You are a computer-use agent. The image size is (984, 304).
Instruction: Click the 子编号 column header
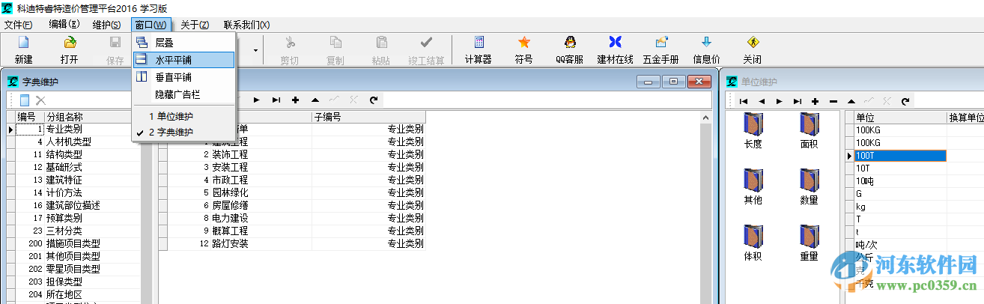(368, 117)
